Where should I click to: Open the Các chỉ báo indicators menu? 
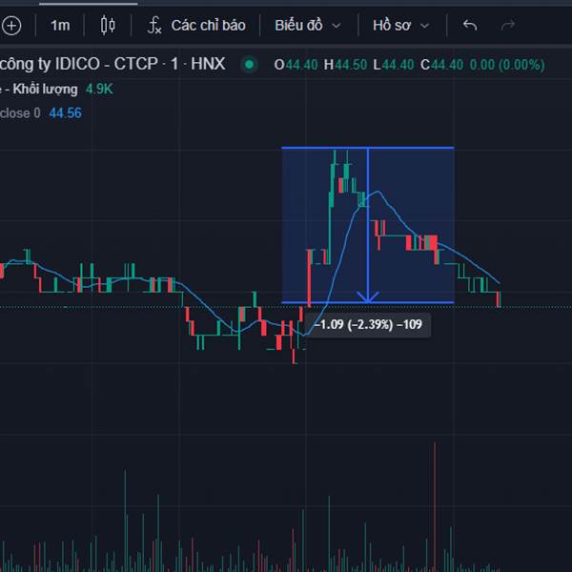click(208, 26)
